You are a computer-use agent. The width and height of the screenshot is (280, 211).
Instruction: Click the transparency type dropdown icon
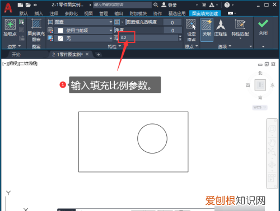click(x=119, y=22)
